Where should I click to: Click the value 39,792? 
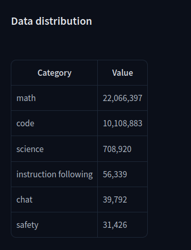coord(115,199)
